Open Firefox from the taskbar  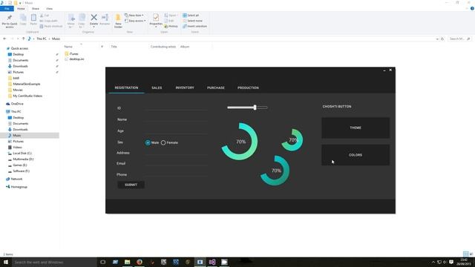click(x=140, y=262)
